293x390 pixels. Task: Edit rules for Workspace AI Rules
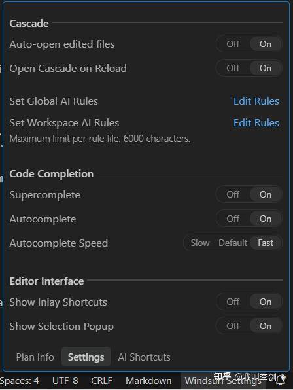tap(256, 122)
